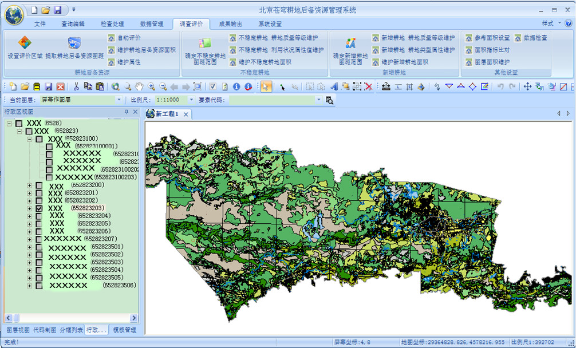Open the 比例尺 scale dropdown

click(x=191, y=100)
